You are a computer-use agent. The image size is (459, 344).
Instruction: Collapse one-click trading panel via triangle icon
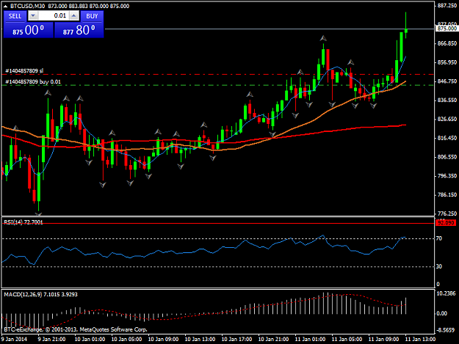(5, 6)
